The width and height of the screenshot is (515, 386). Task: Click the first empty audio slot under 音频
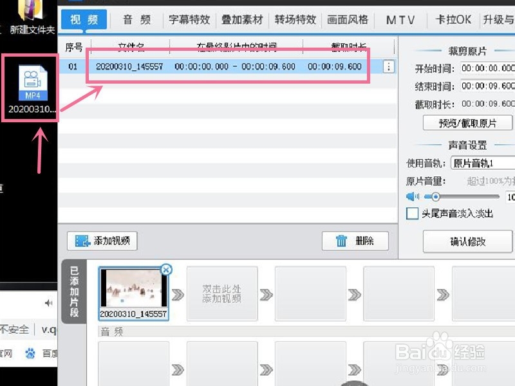134,363
